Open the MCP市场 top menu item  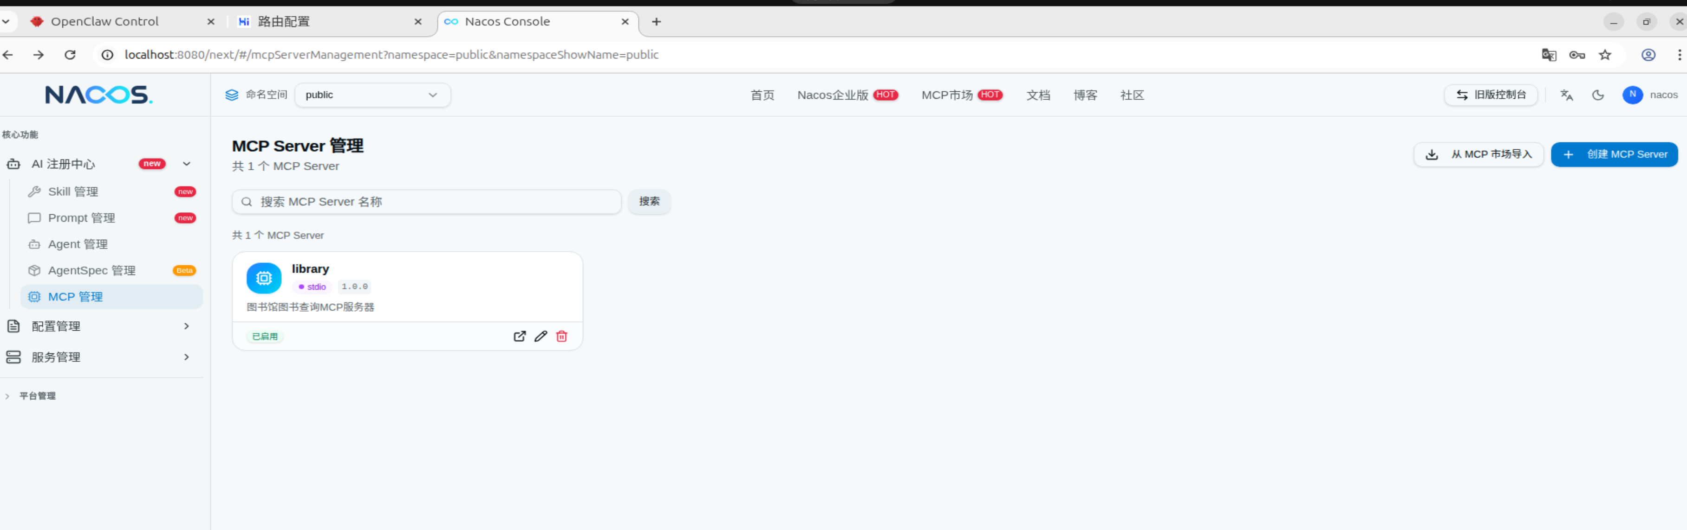tap(946, 95)
